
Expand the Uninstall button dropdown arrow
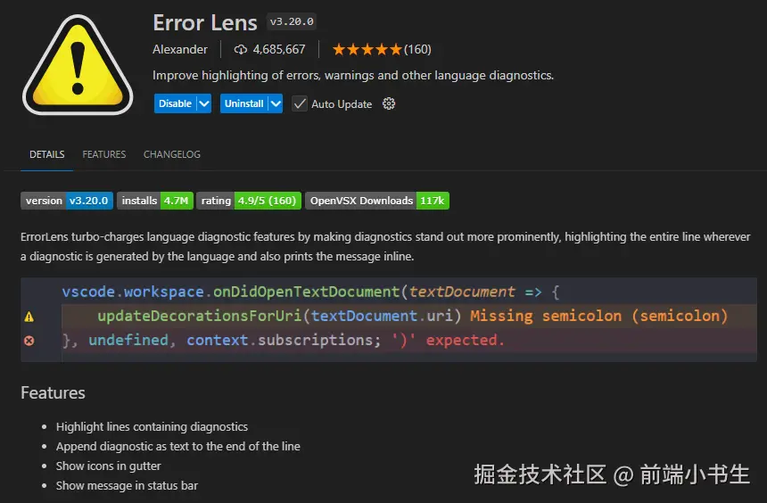[276, 103]
